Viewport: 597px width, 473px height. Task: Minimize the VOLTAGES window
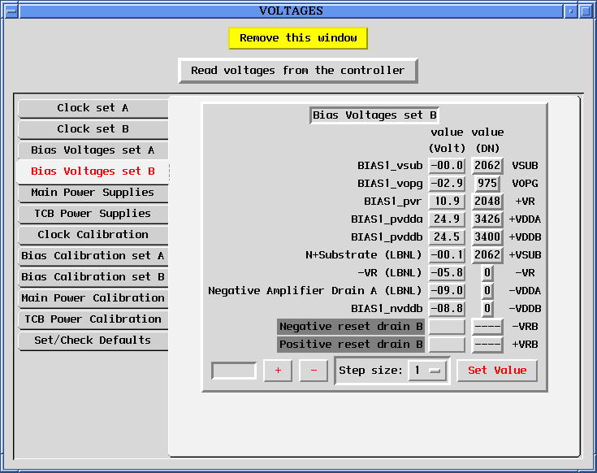570,11
